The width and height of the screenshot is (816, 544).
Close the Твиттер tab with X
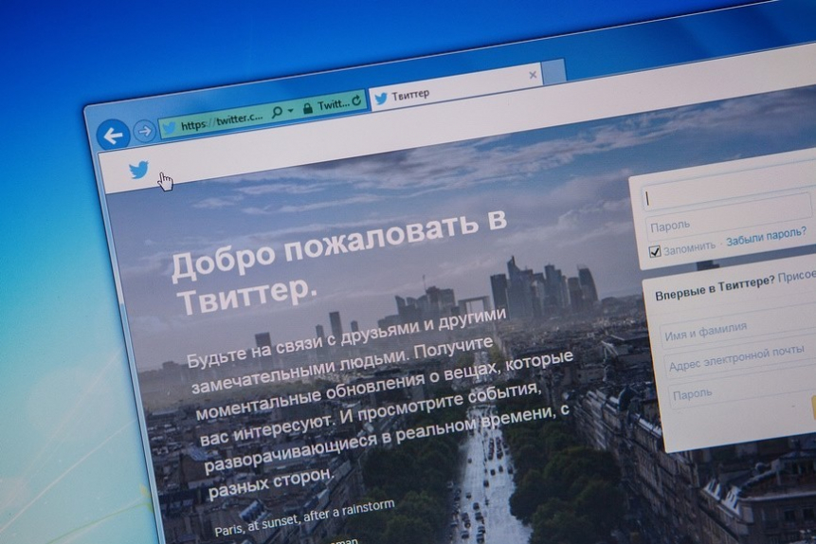[x=533, y=75]
